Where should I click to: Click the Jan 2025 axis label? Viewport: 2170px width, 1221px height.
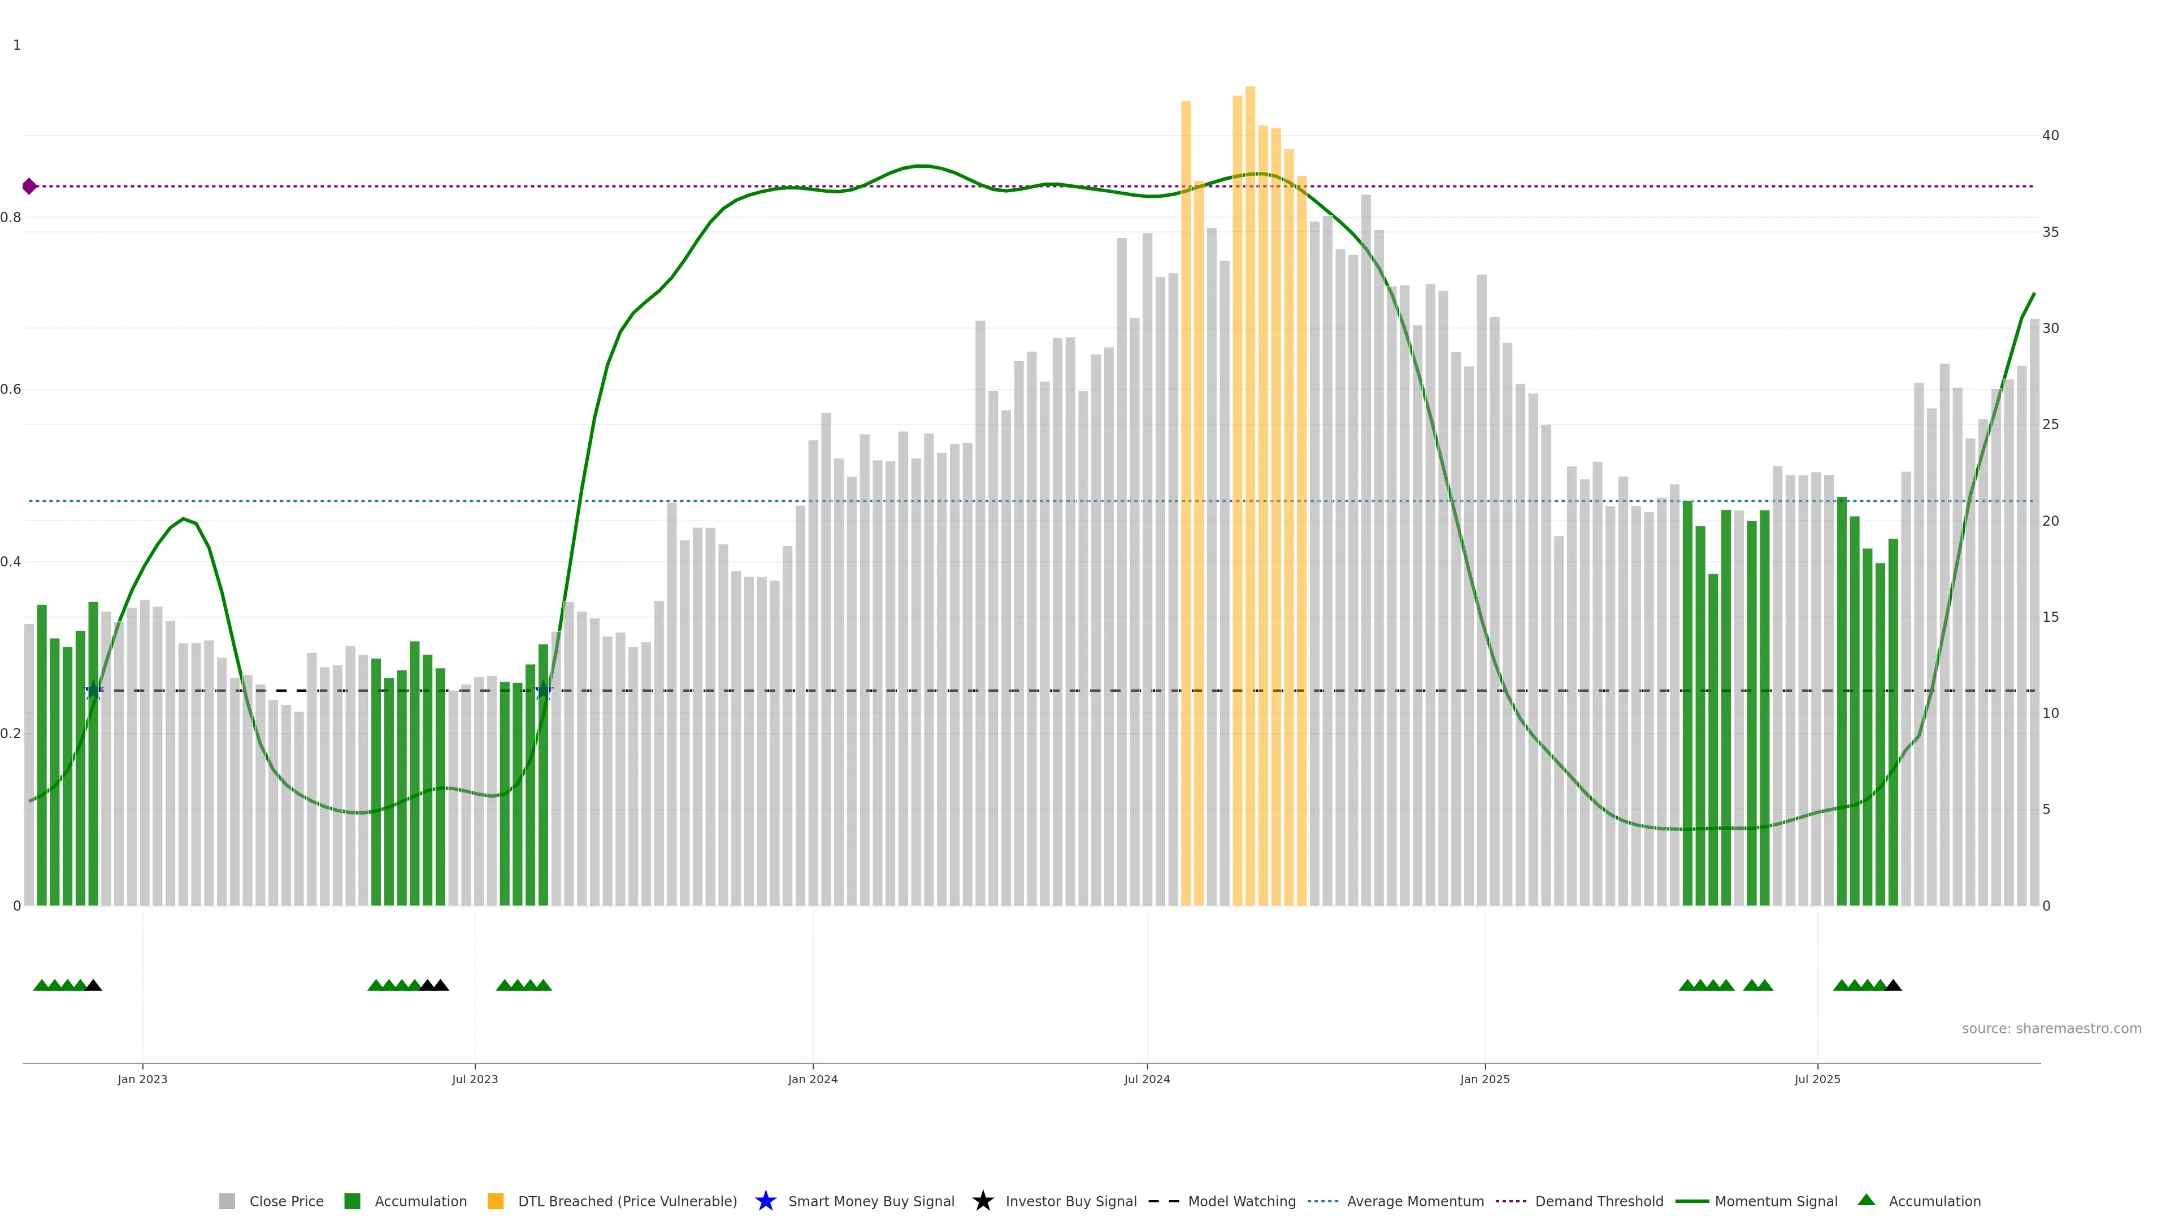point(1485,1079)
